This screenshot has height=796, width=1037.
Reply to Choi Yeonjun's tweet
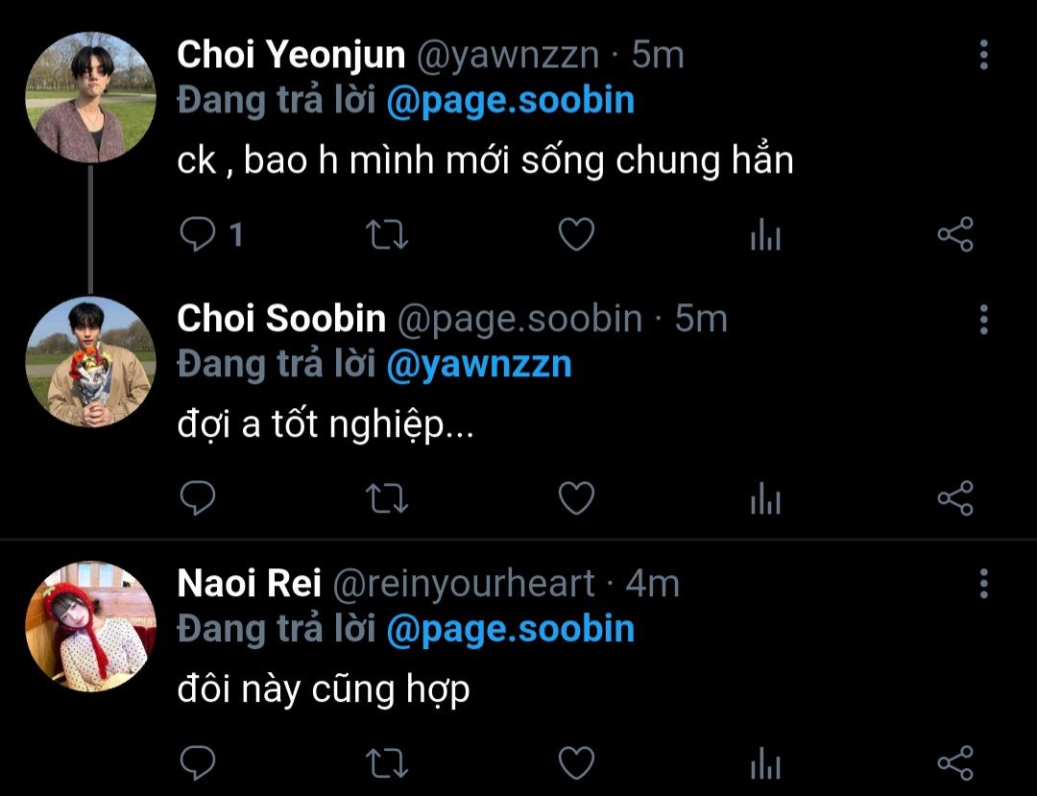pyautogui.click(x=199, y=234)
